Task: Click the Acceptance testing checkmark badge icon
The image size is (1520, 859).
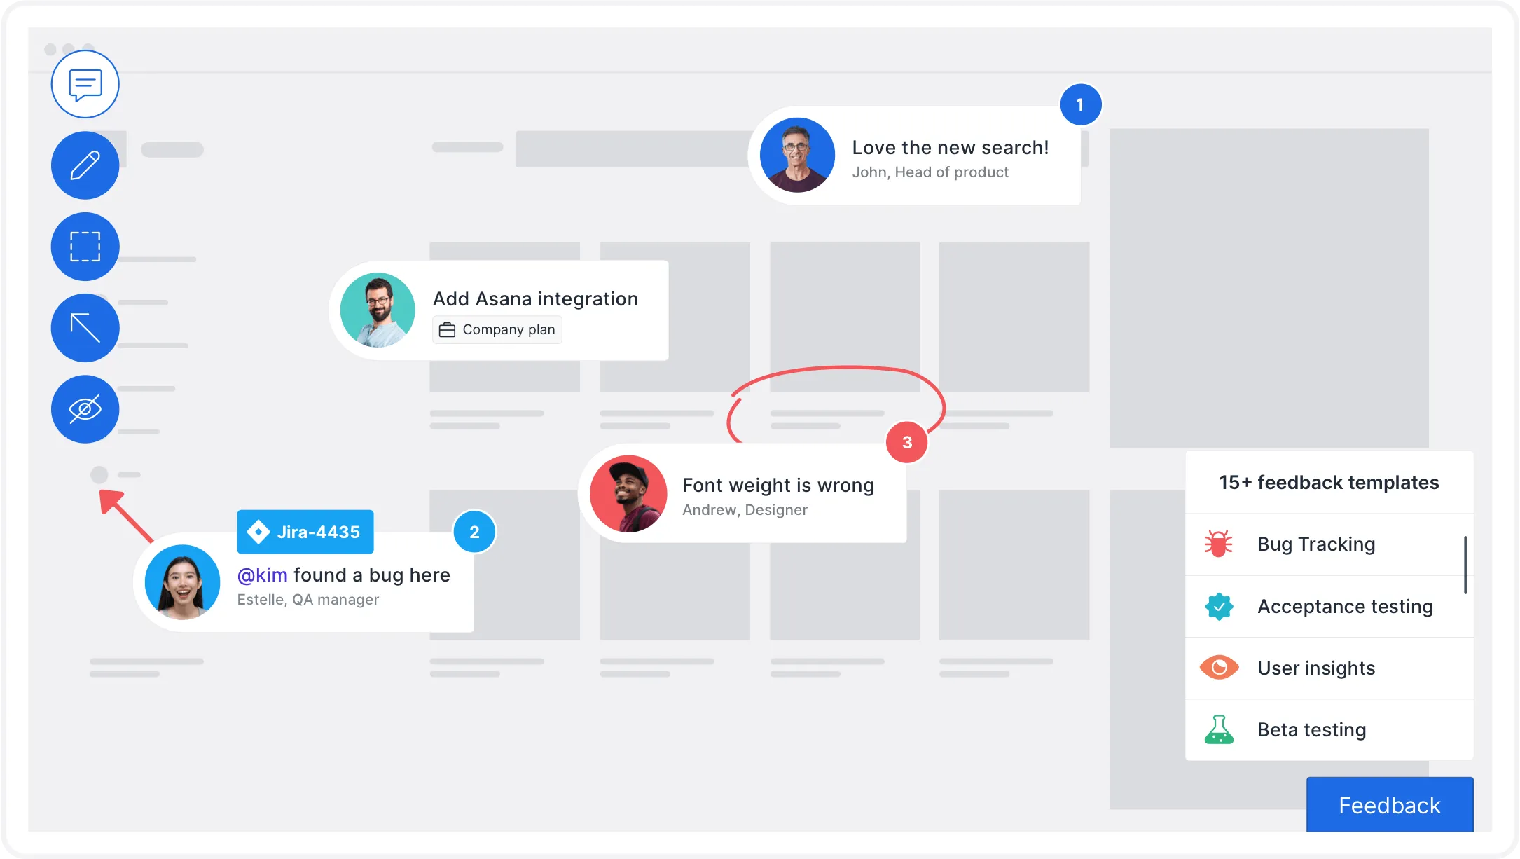Action: coord(1219,606)
